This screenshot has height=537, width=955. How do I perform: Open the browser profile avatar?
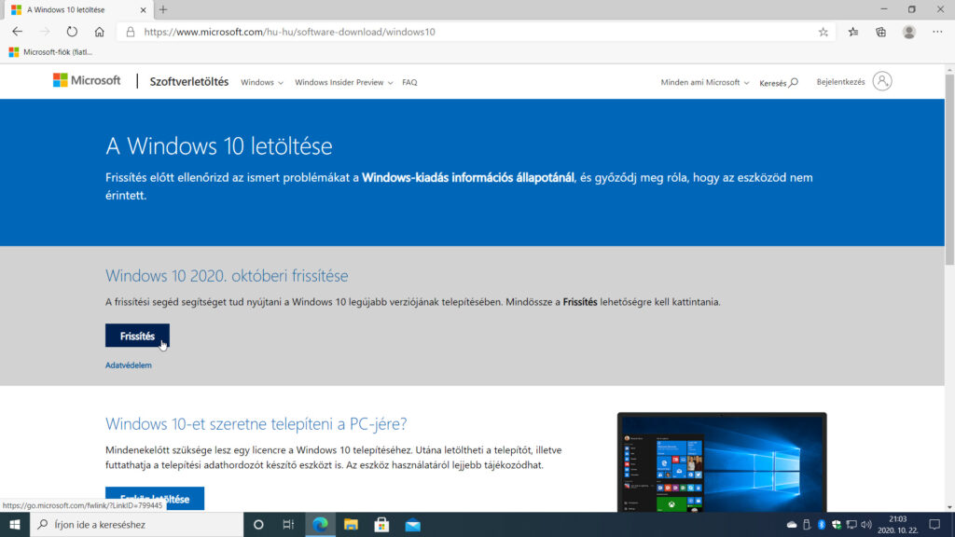908,32
